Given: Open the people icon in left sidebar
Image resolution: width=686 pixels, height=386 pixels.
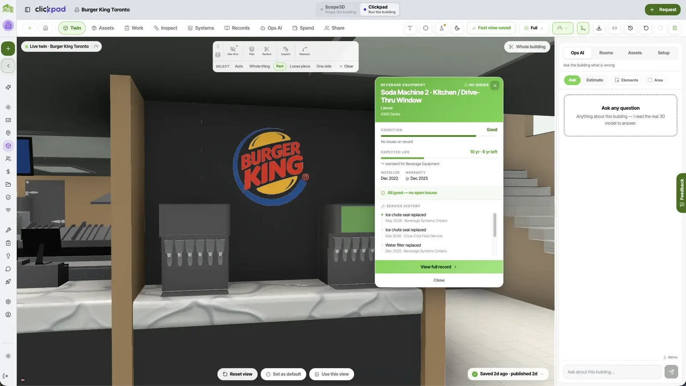Looking at the screenshot, I should 8,159.
